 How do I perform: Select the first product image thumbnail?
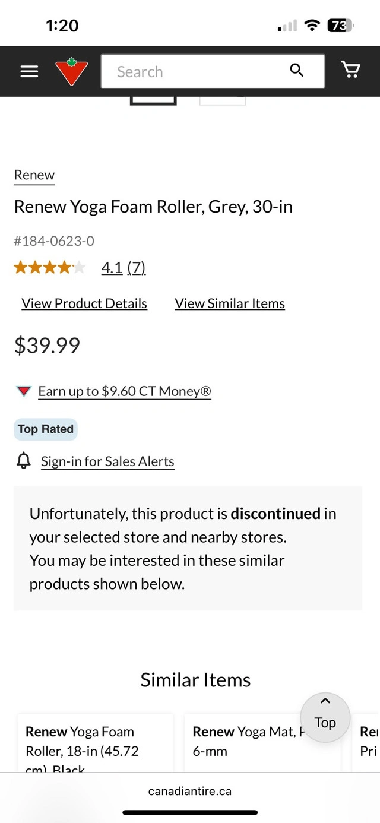pyautogui.click(x=153, y=99)
